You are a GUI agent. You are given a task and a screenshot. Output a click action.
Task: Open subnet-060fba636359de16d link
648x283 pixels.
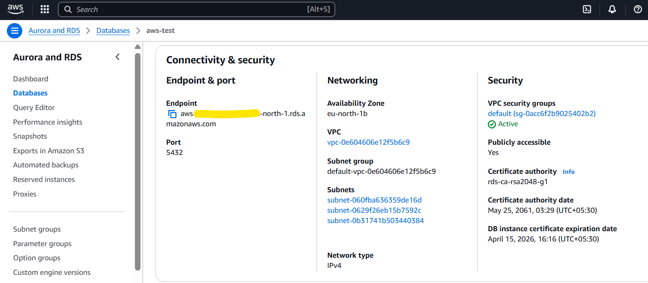tap(374, 200)
